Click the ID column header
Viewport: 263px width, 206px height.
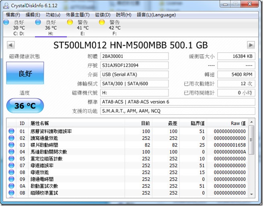point(22,124)
